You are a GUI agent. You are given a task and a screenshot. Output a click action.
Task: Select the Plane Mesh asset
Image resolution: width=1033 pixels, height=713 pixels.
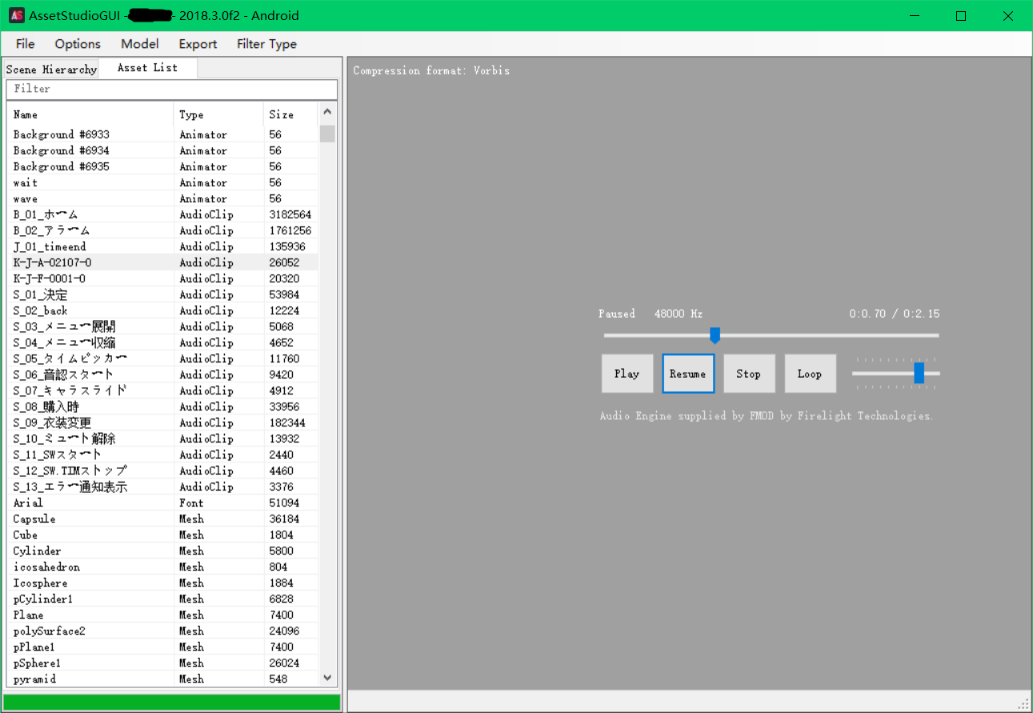162,615
